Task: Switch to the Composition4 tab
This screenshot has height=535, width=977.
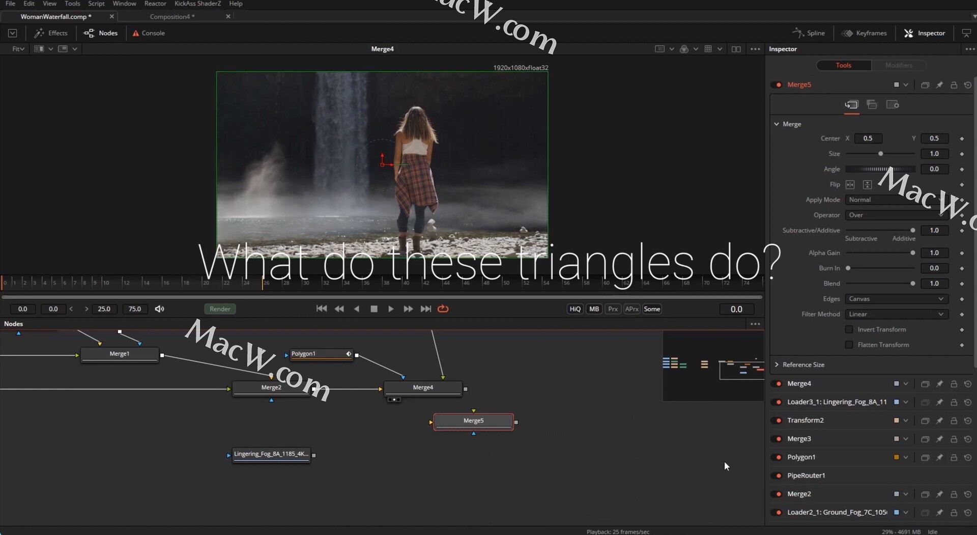Action: pos(172,17)
